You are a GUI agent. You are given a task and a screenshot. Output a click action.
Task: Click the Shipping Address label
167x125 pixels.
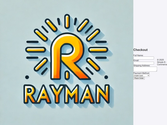tap(142, 65)
